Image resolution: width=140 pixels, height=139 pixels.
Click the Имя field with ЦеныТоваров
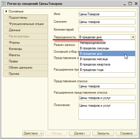107,14
